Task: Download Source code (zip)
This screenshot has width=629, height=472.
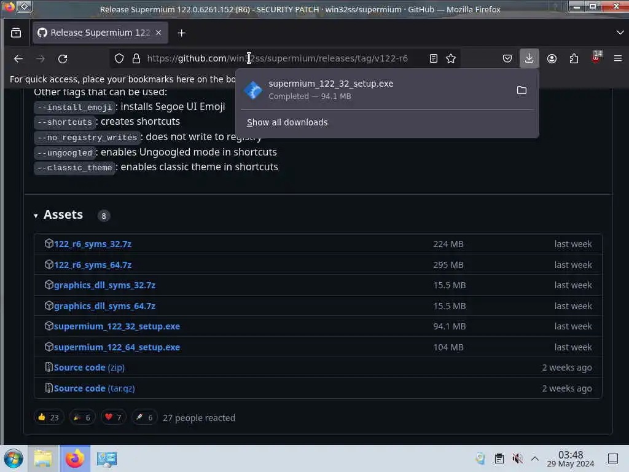Action: 89,368
